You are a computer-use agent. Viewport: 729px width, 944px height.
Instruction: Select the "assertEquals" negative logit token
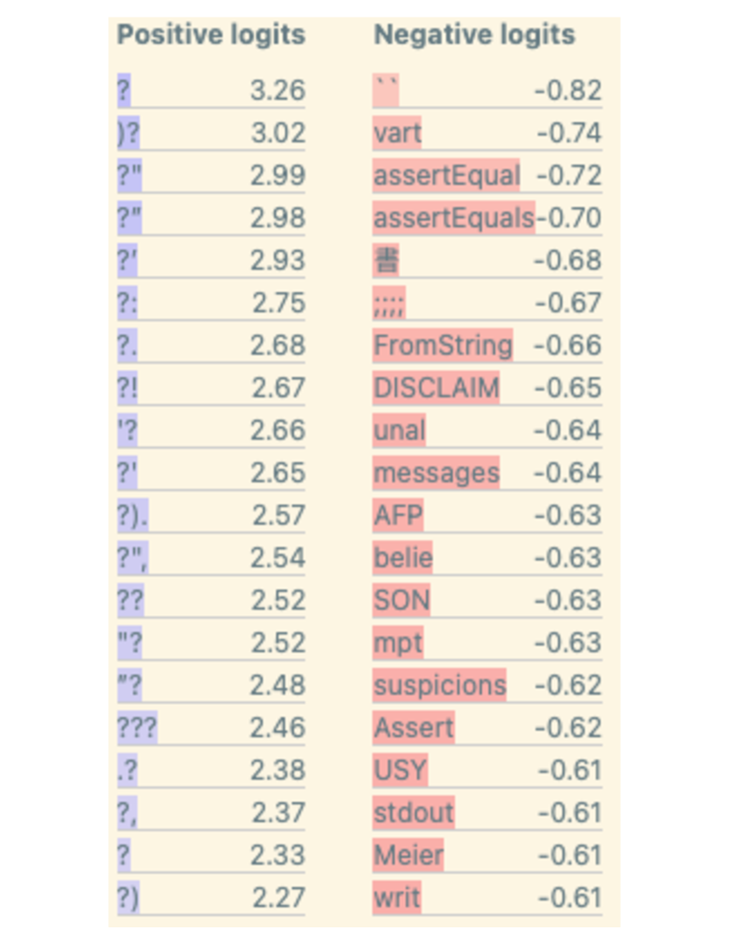453,217
